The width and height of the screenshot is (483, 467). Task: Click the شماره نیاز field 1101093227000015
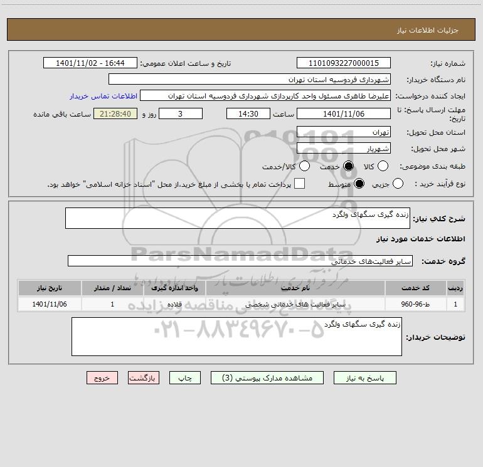(x=344, y=63)
